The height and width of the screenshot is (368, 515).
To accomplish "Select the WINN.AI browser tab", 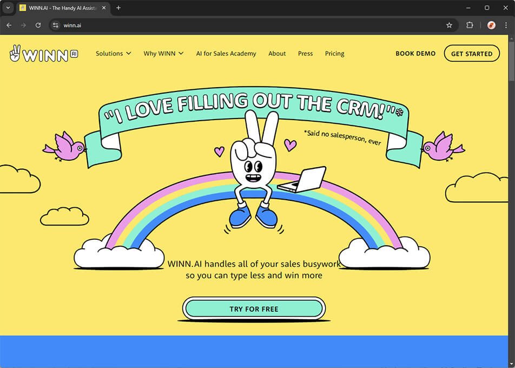I will click(62, 8).
